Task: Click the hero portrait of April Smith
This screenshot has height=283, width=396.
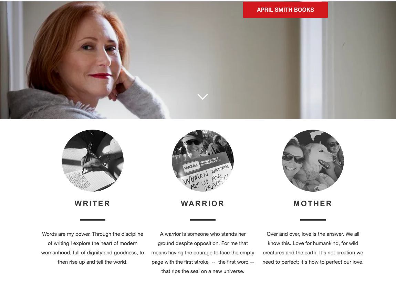Action: pyautogui.click(x=86, y=61)
